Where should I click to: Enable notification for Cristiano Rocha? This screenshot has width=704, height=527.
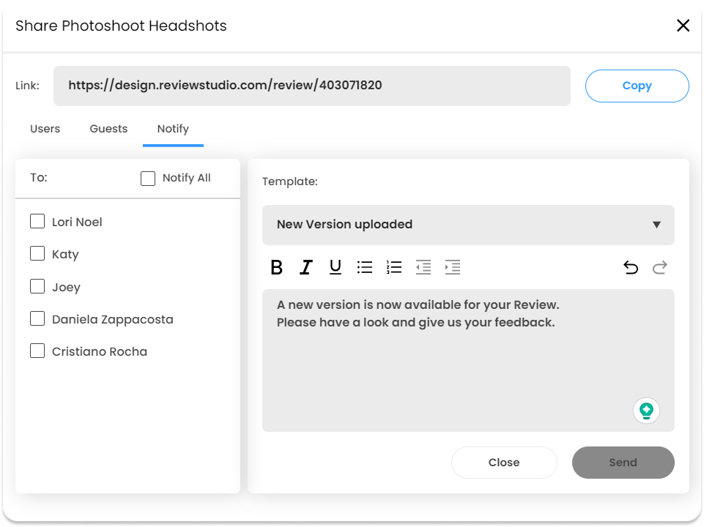[x=37, y=351]
